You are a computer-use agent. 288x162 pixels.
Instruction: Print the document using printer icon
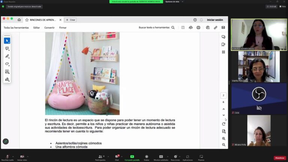[198, 27]
